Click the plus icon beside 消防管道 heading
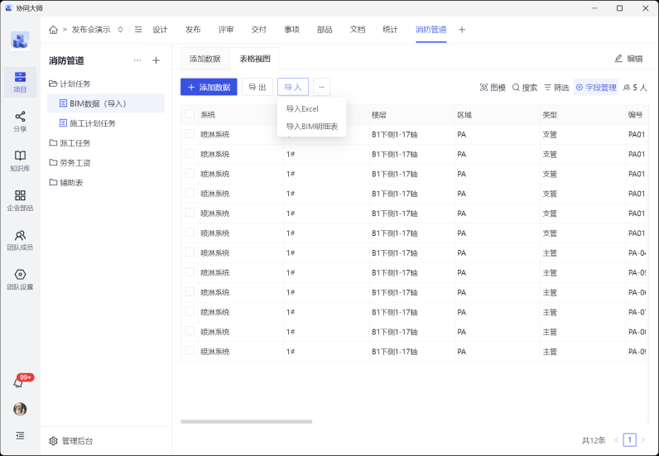The width and height of the screenshot is (659, 456). 156,60
